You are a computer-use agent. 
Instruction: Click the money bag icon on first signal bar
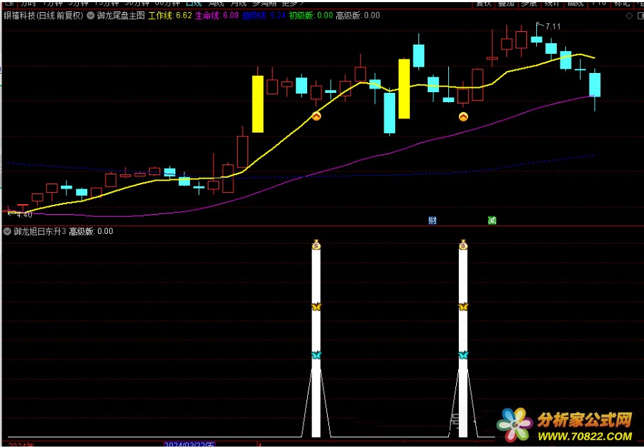point(316,245)
